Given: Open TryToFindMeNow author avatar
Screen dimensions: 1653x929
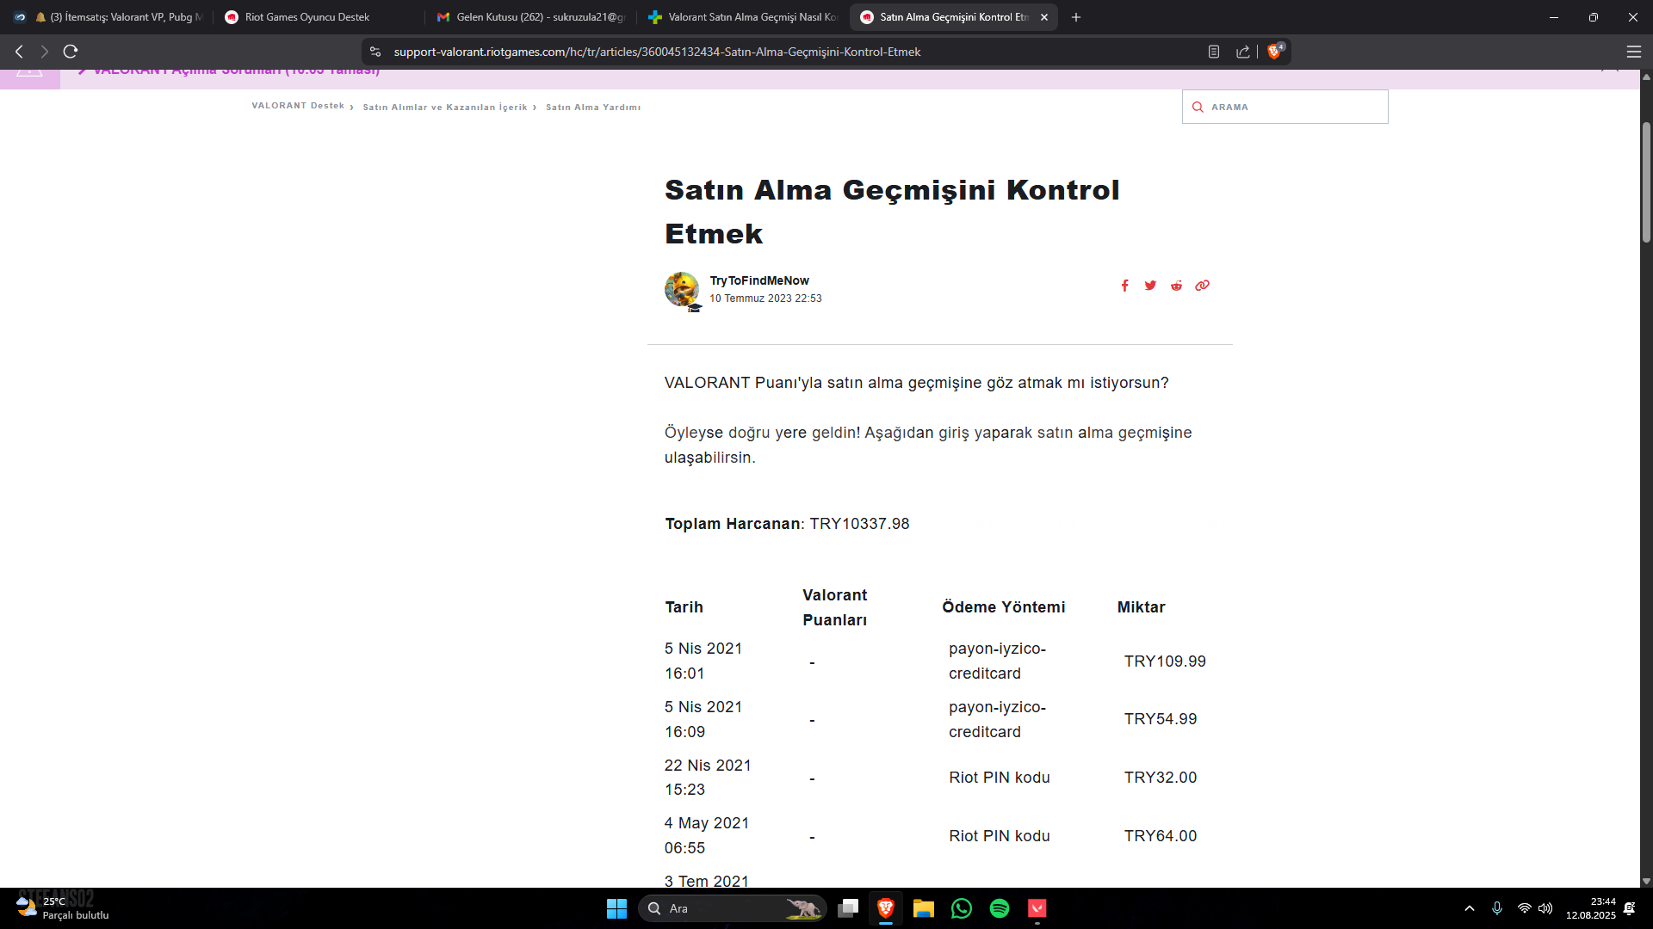Looking at the screenshot, I should click(x=682, y=290).
